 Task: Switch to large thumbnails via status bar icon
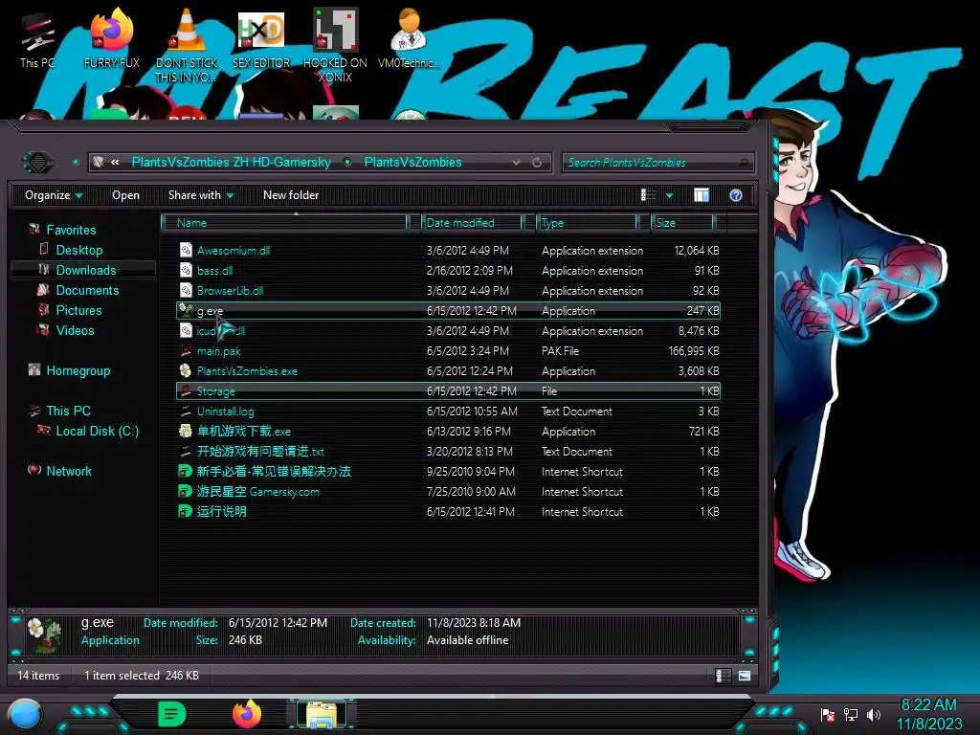(745, 676)
